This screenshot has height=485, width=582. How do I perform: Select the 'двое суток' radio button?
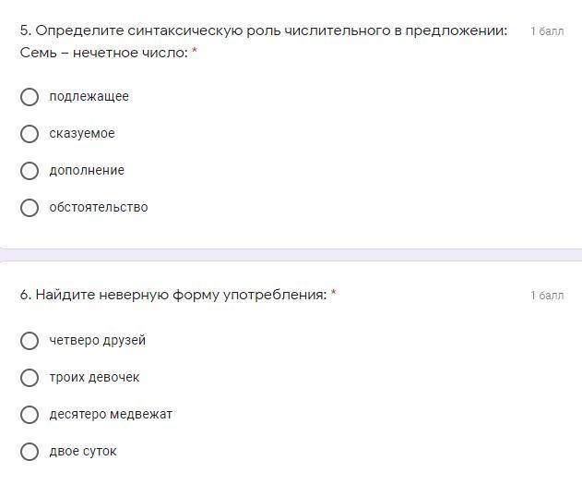click(30, 452)
